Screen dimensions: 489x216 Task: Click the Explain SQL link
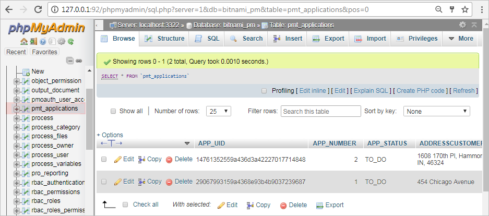point(371,91)
